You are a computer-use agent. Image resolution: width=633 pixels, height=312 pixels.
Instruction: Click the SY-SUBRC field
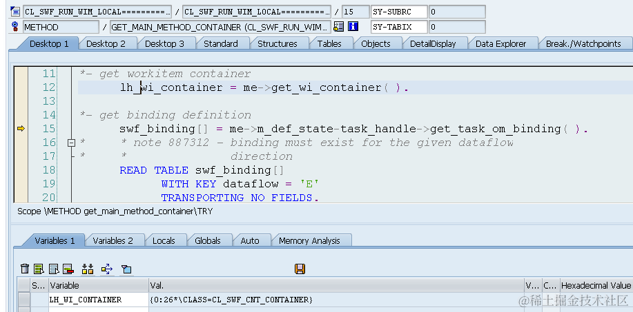click(x=399, y=12)
